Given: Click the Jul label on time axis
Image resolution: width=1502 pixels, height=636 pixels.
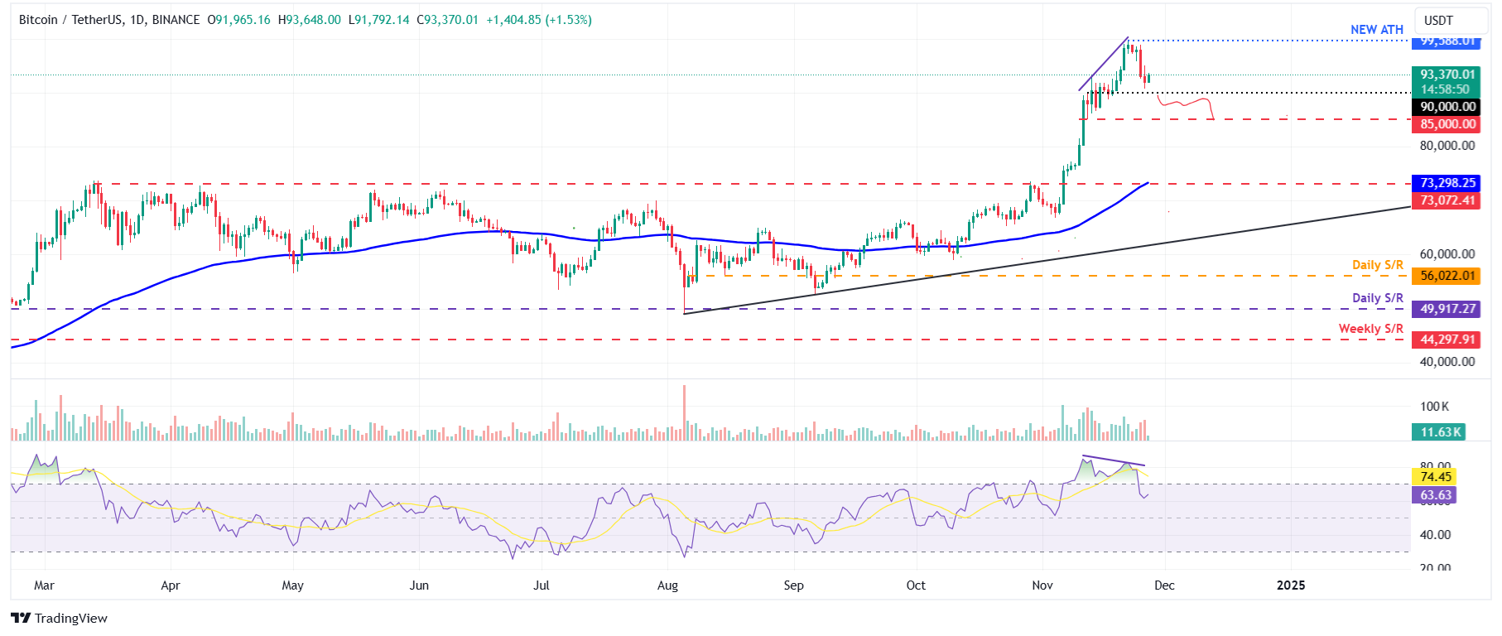Looking at the screenshot, I should tap(541, 585).
